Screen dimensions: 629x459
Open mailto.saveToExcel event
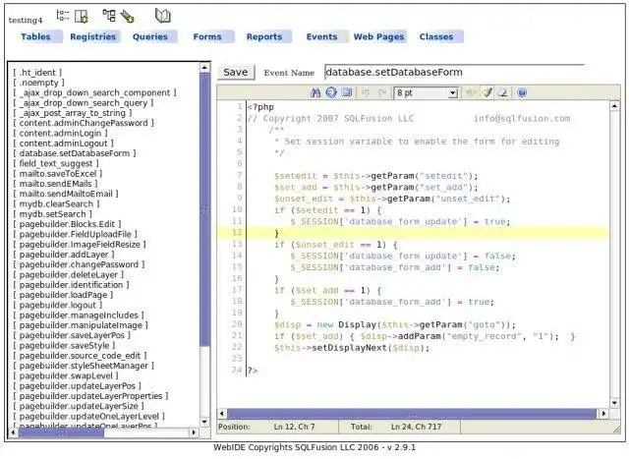[57, 174]
